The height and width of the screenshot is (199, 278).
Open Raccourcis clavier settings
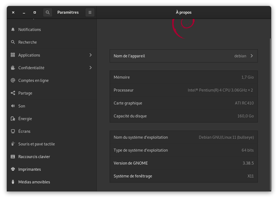(52, 157)
